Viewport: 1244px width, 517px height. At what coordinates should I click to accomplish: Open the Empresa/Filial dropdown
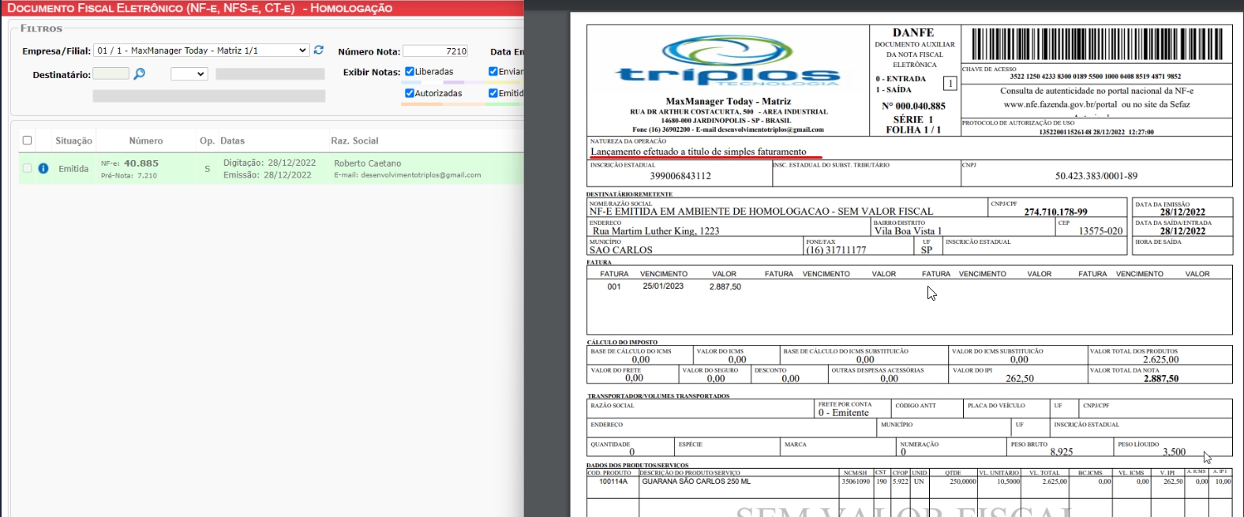pos(201,51)
